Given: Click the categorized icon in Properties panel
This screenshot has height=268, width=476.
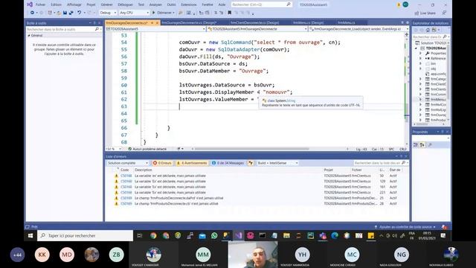Looking at the screenshot, I should (416, 145).
